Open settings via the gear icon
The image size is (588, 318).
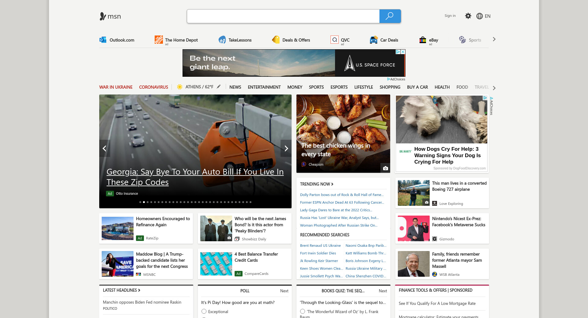pos(468,16)
